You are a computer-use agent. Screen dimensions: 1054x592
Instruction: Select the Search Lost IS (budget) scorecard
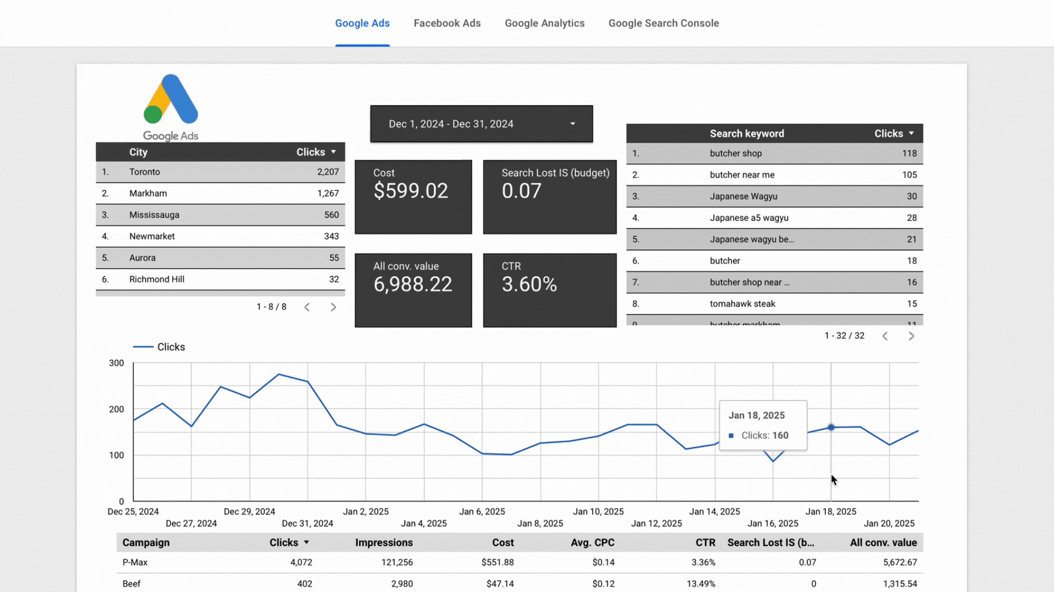click(550, 197)
